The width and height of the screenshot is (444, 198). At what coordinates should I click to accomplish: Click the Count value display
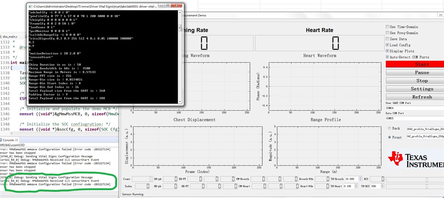coord(142,179)
